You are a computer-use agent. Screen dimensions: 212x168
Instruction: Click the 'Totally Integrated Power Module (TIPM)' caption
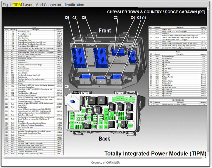155,154
